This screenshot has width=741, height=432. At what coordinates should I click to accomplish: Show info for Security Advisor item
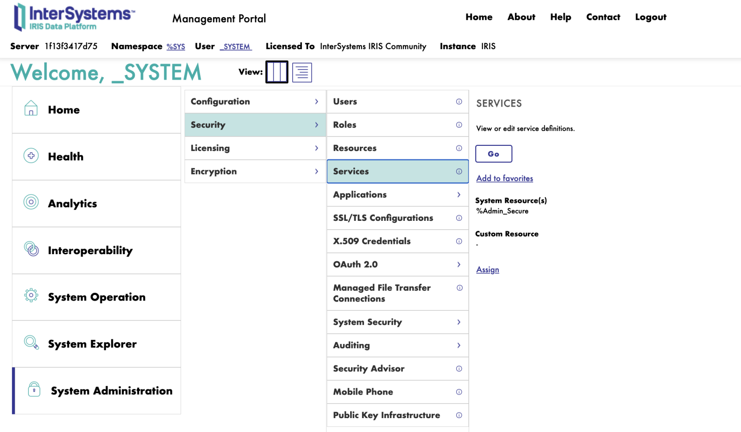click(x=458, y=369)
